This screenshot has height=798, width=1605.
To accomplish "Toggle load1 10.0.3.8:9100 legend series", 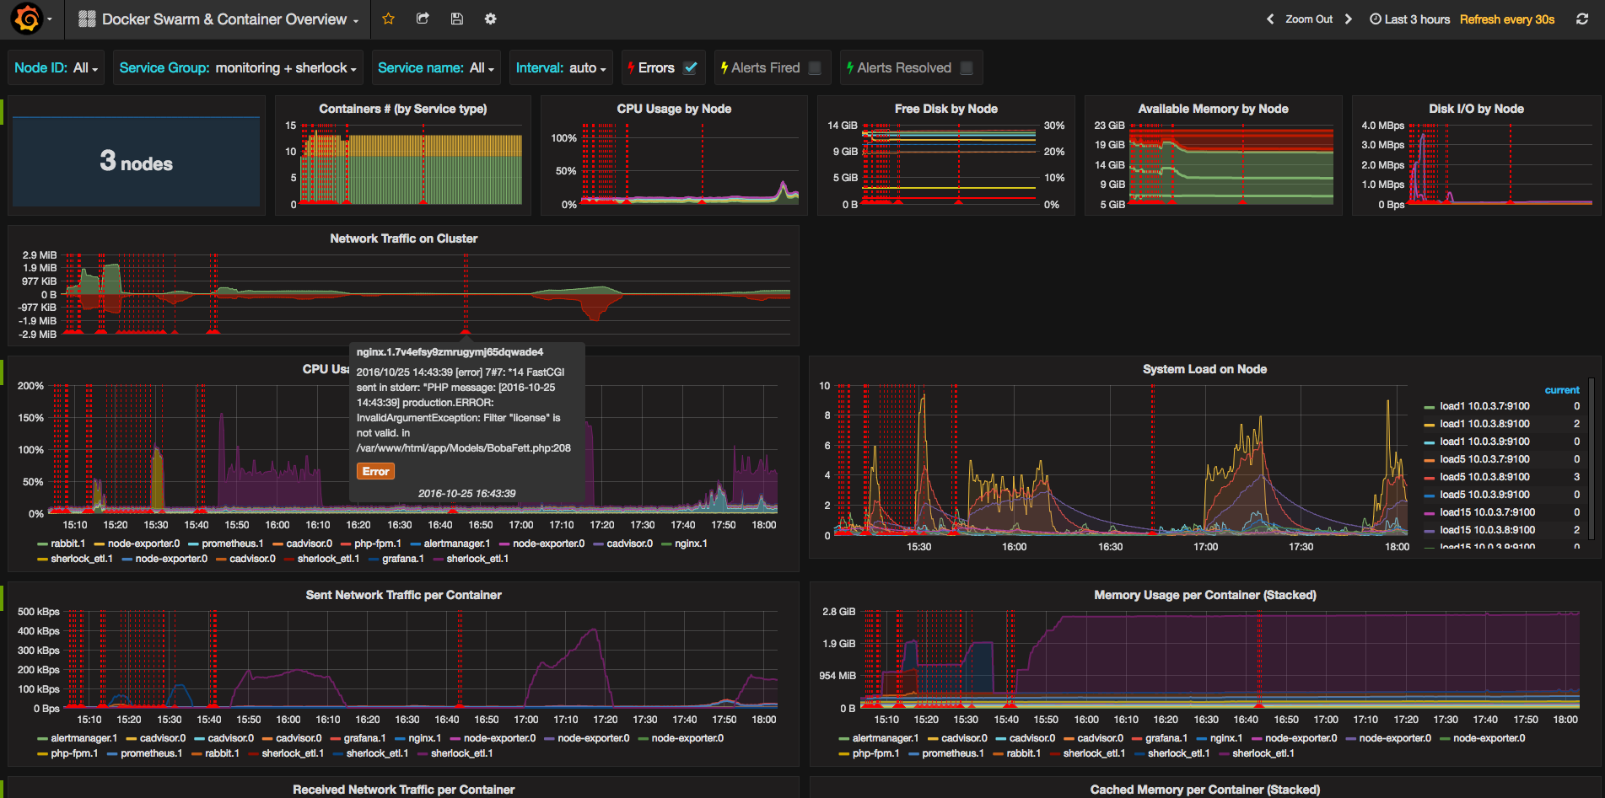I will coord(1484,424).
